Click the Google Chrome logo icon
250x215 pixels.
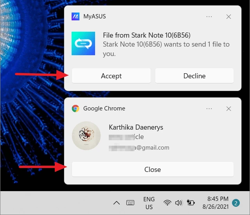(x=76, y=108)
